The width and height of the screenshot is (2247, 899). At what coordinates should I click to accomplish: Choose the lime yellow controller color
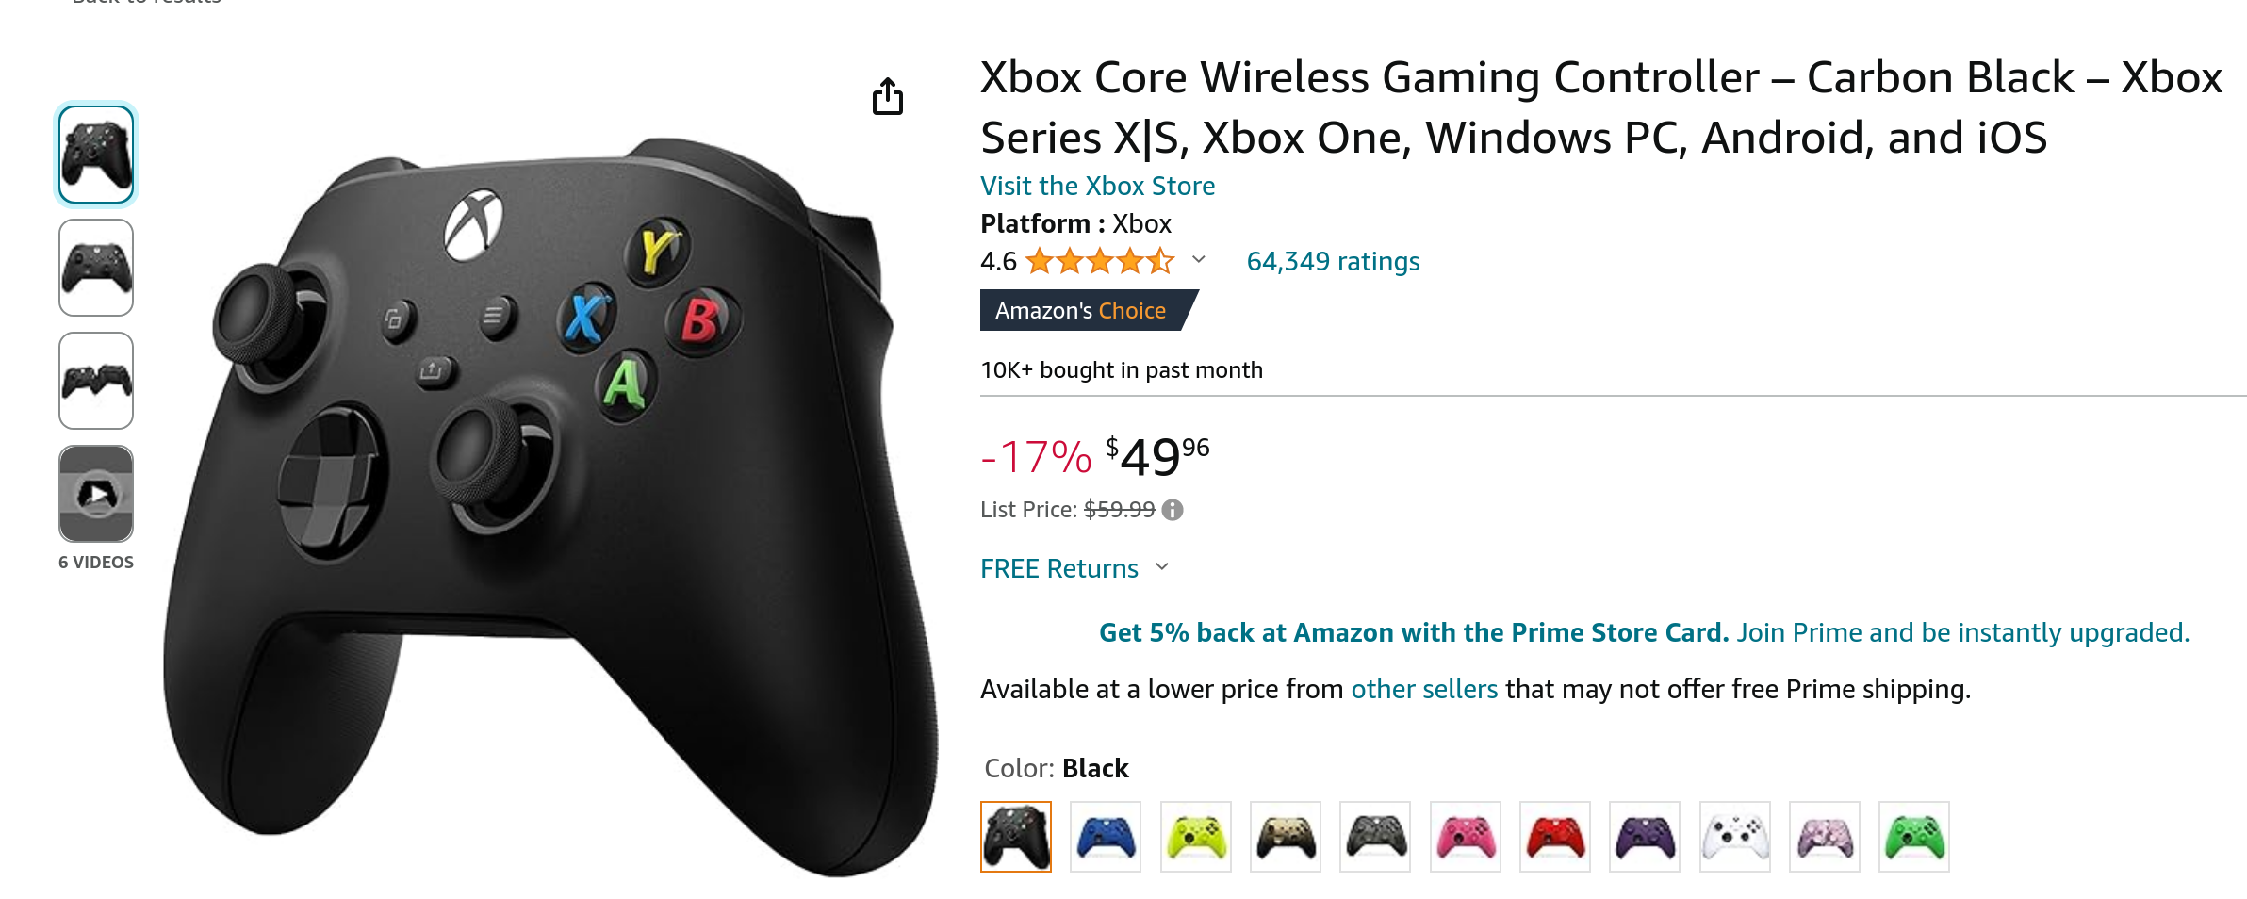point(1196,837)
